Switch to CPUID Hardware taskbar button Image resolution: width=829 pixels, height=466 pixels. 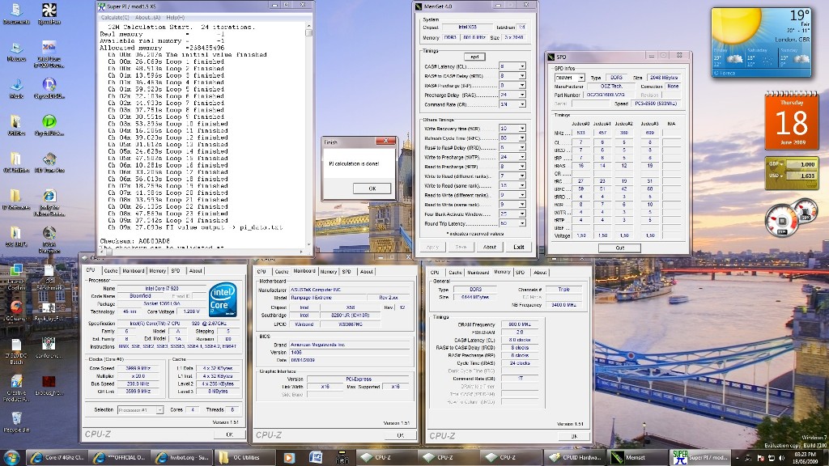(576, 458)
